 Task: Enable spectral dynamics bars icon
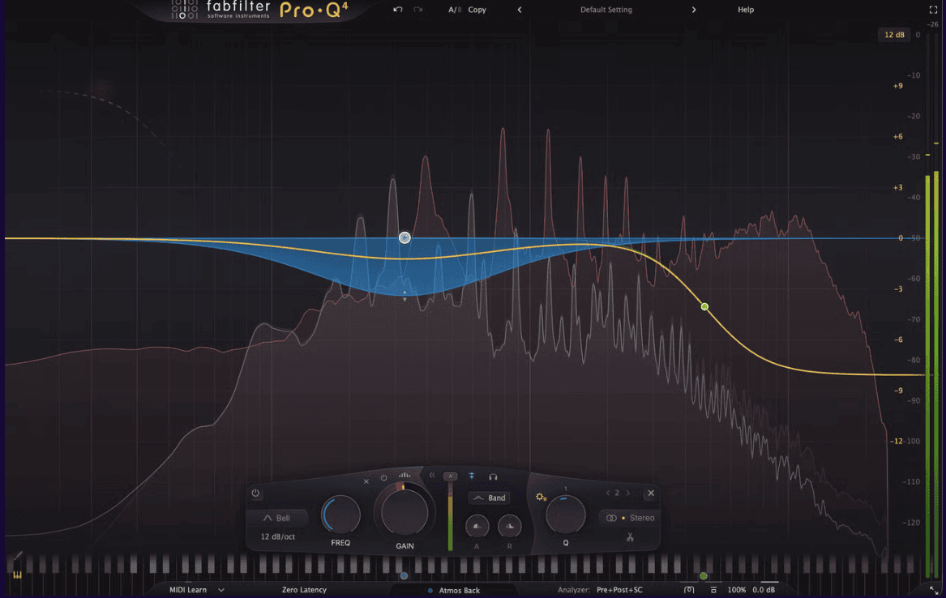pos(405,475)
